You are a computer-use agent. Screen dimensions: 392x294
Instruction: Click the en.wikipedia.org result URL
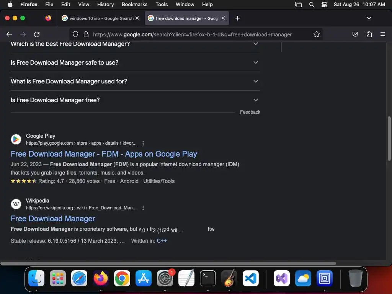point(81,208)
